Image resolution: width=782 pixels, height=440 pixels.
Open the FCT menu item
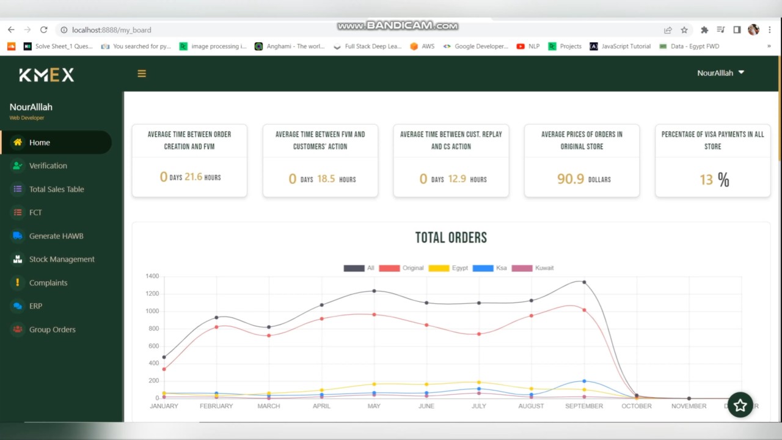pos(35,213)
